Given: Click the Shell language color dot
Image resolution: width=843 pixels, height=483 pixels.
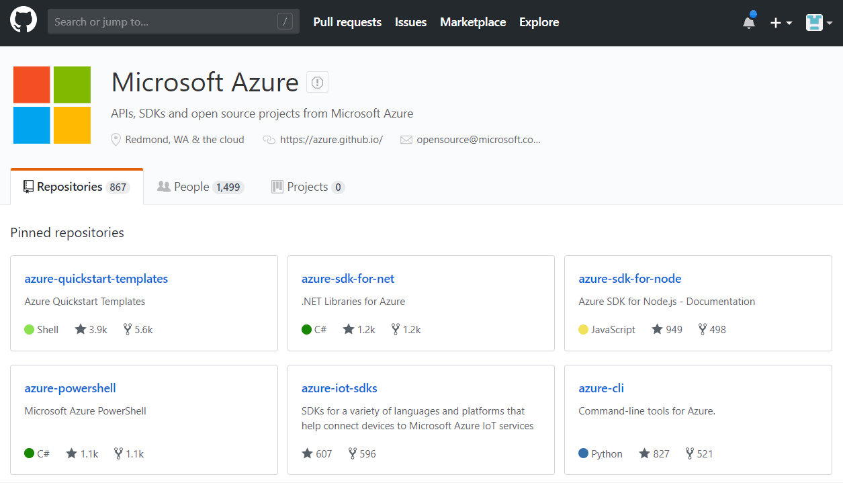Looking at the screenshot, I should pos(29,329).
